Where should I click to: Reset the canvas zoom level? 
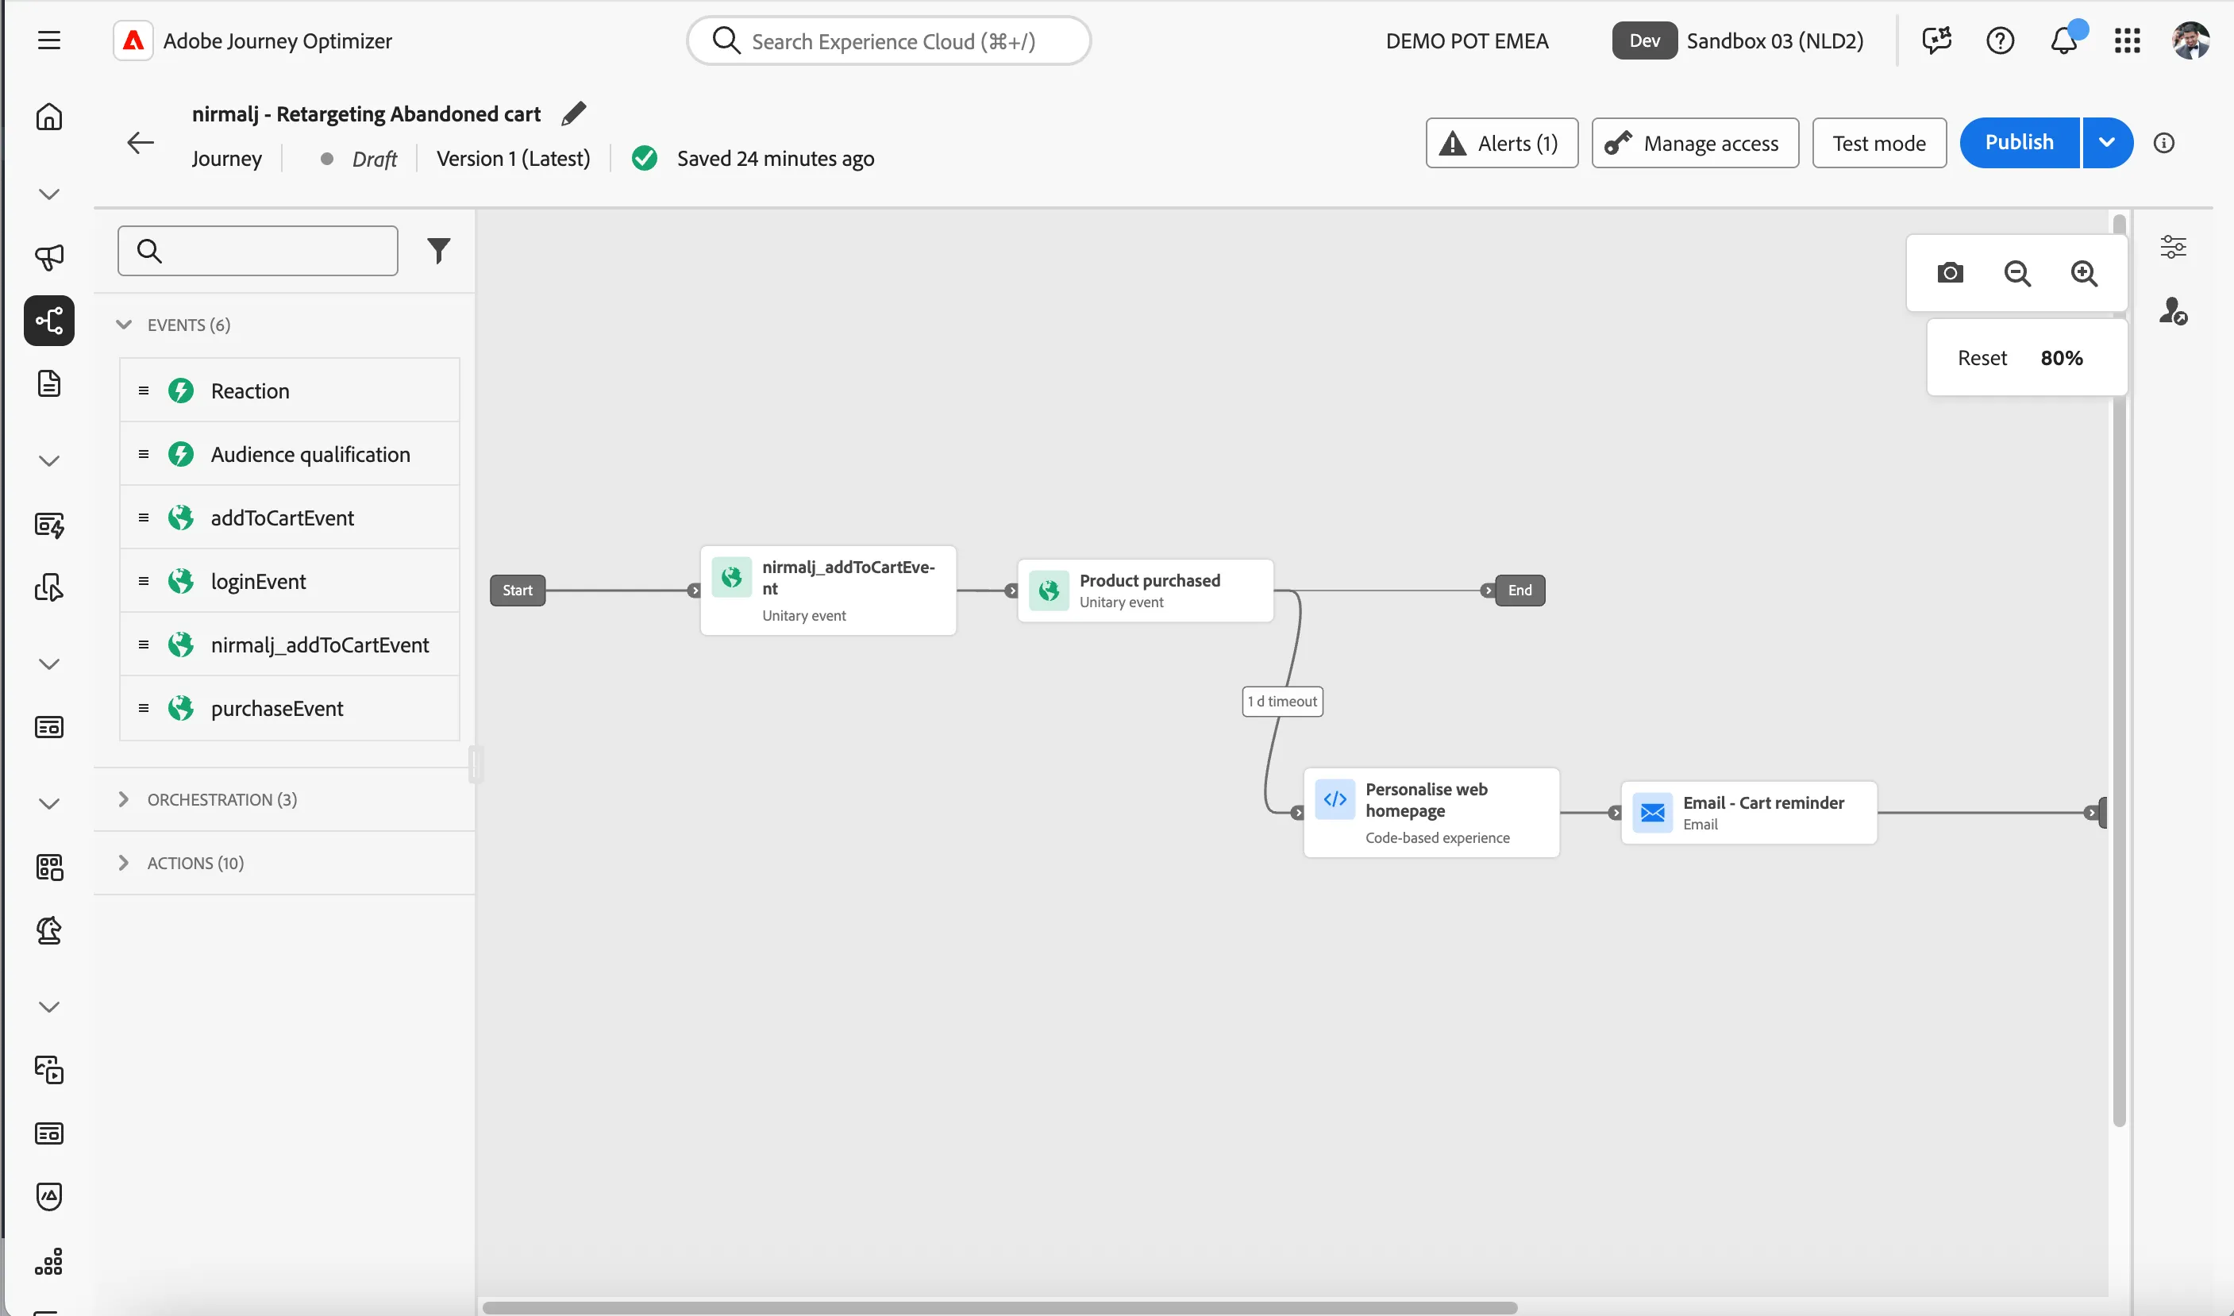1982,358
